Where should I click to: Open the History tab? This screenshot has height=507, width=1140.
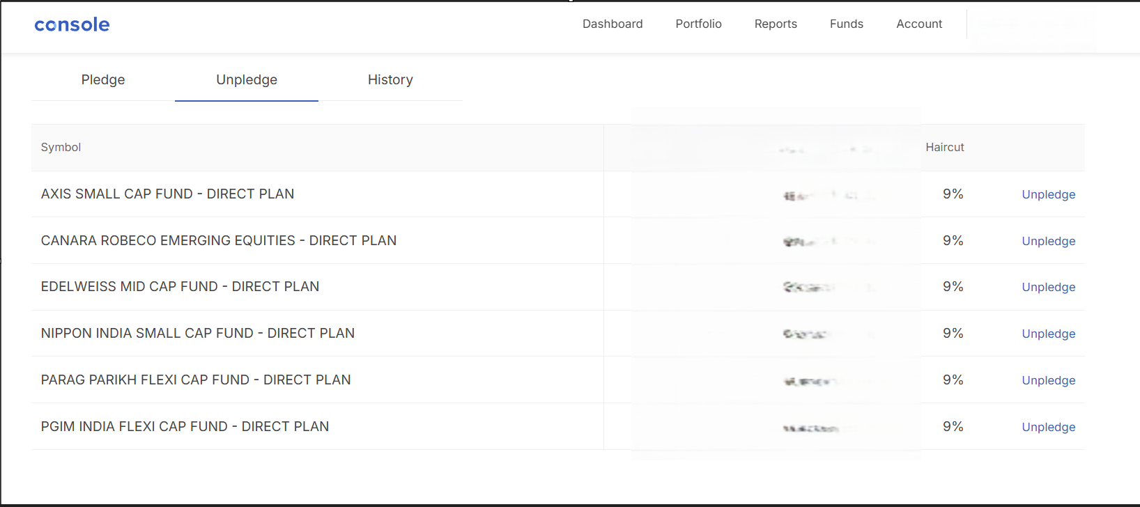390,80
